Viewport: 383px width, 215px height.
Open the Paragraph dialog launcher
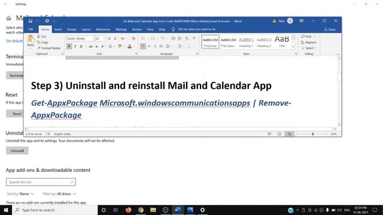click(x=197, y=54)
